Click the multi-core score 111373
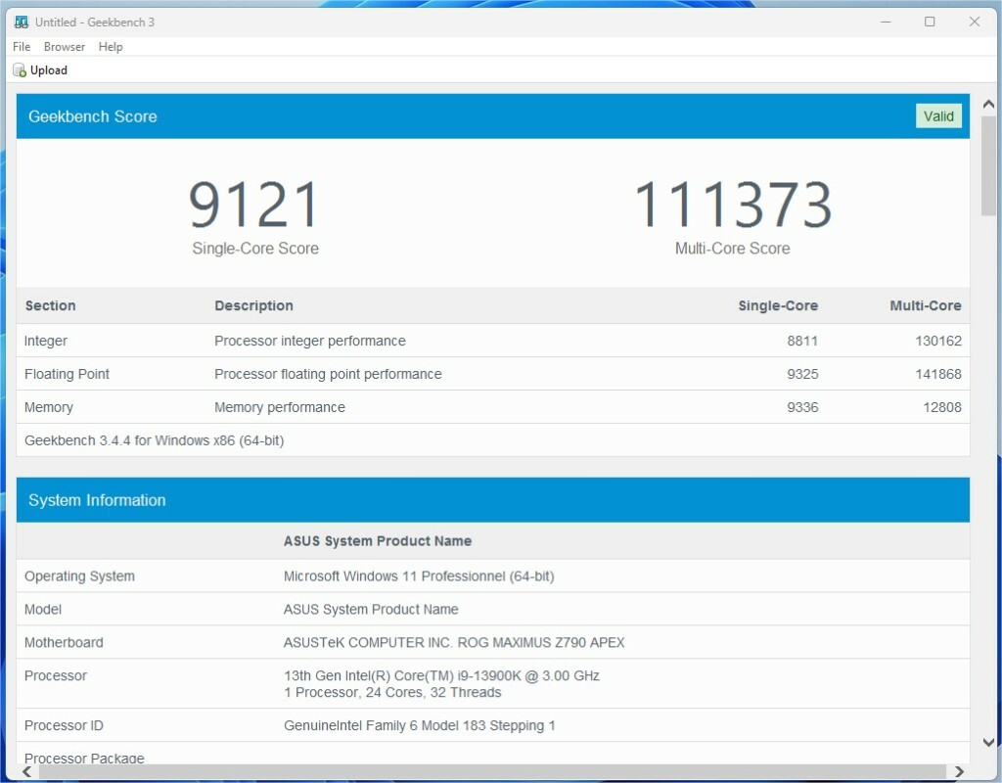Screen dimensions: 1002x783 click(733, 205)
